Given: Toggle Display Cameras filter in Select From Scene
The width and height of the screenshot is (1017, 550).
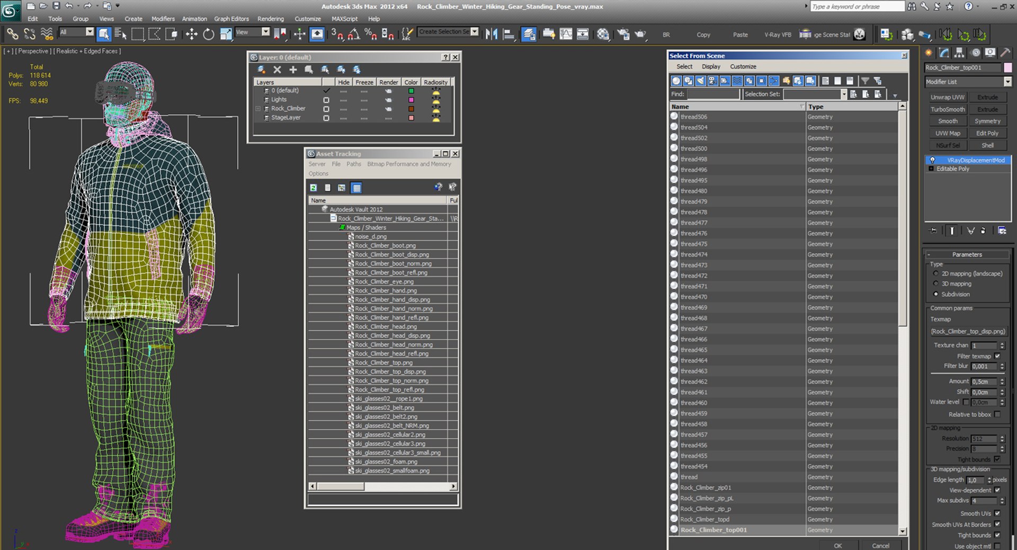Looking at the screenshot, I should tap(712, 81).
